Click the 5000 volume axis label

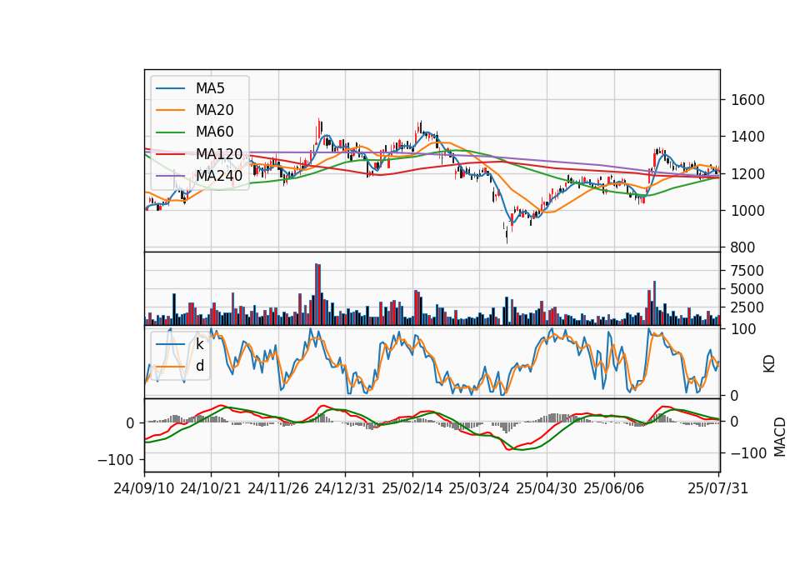[x=747, y=289]
